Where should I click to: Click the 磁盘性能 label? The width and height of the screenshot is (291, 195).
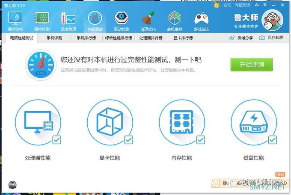pyautogui.click(x=253, y=158)
